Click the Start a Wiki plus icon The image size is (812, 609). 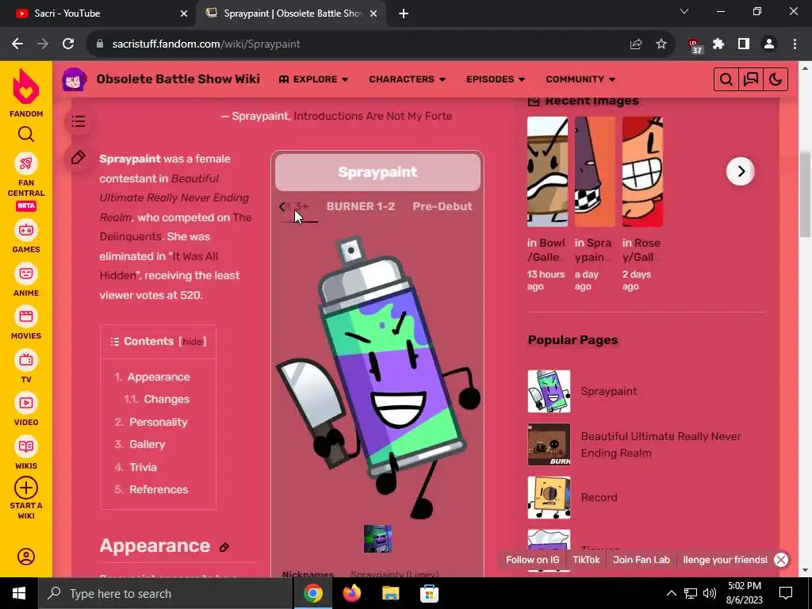click(26, 488)
